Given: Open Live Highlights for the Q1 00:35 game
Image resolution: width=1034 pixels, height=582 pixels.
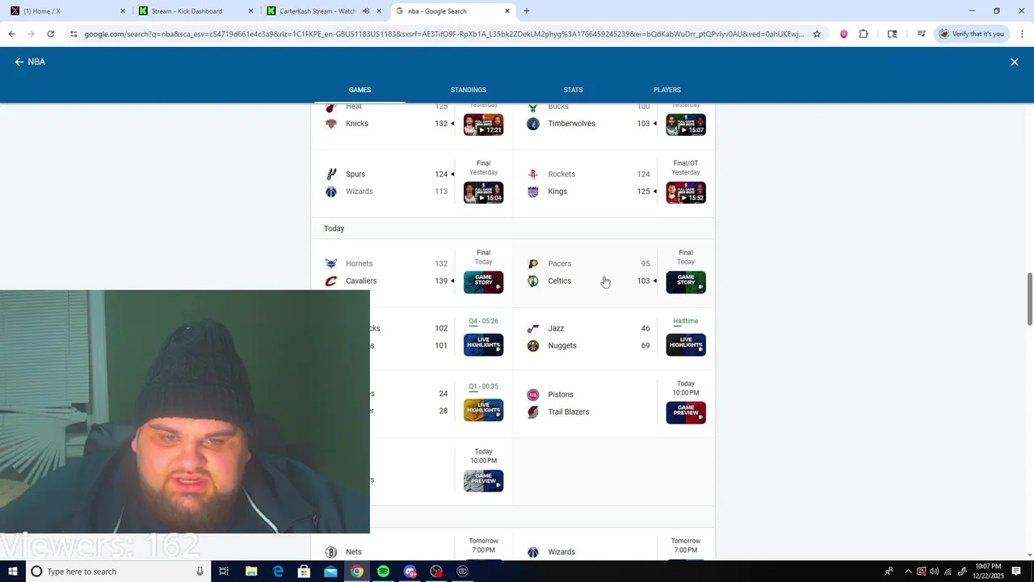Looking at the screenshot, I should pyautogui.click(x=484, y=410).
